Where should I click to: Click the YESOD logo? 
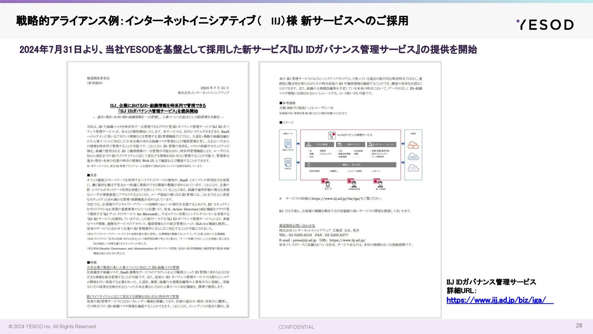point(545,25)
